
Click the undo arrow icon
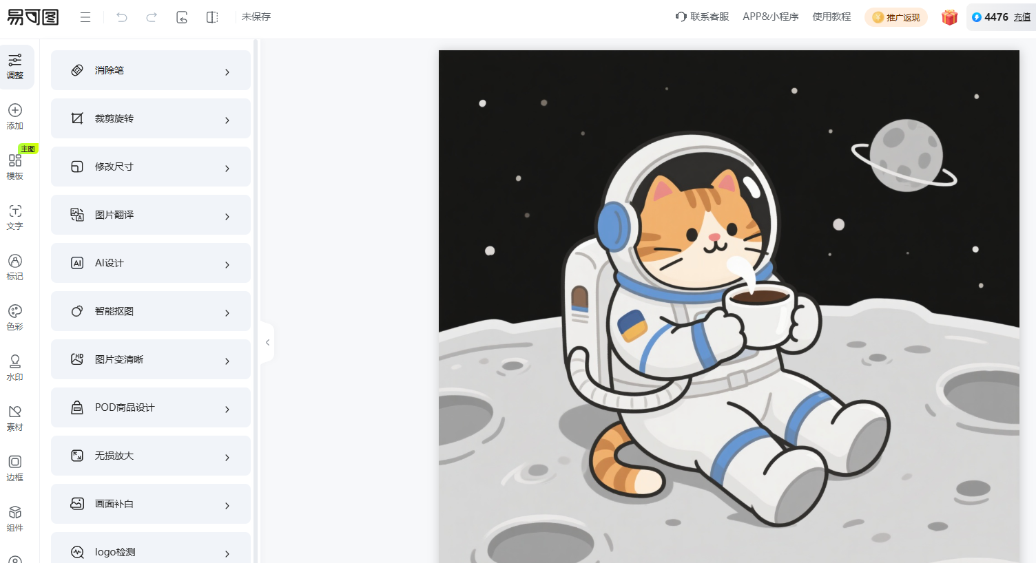122,17
